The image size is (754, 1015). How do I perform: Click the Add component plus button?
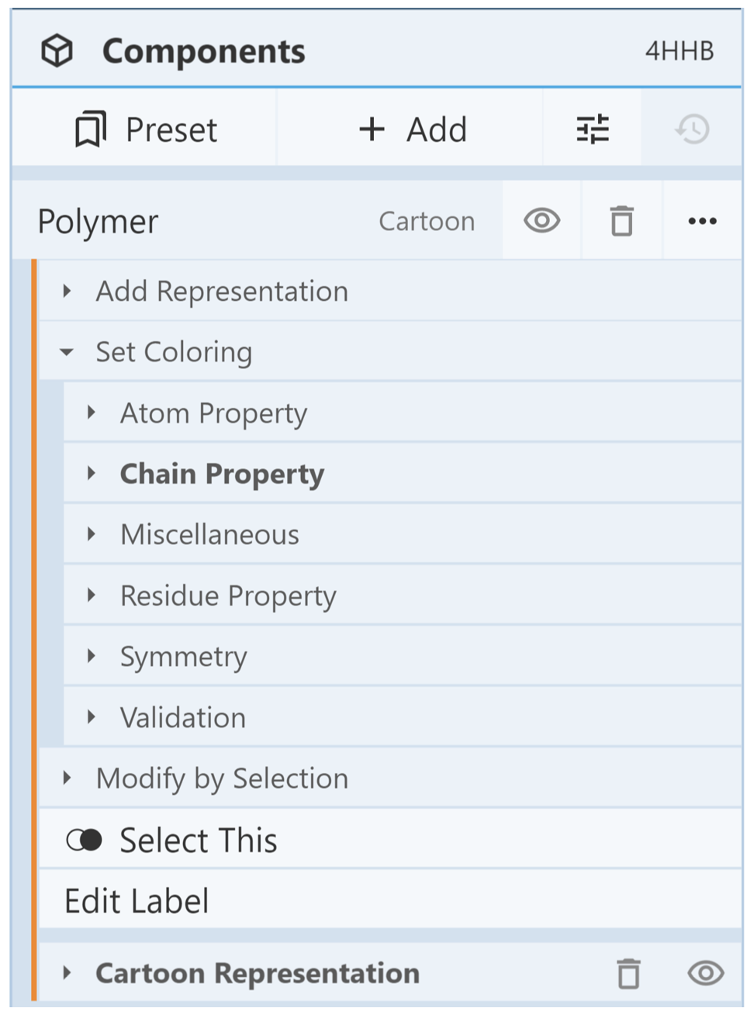point(412,129)
